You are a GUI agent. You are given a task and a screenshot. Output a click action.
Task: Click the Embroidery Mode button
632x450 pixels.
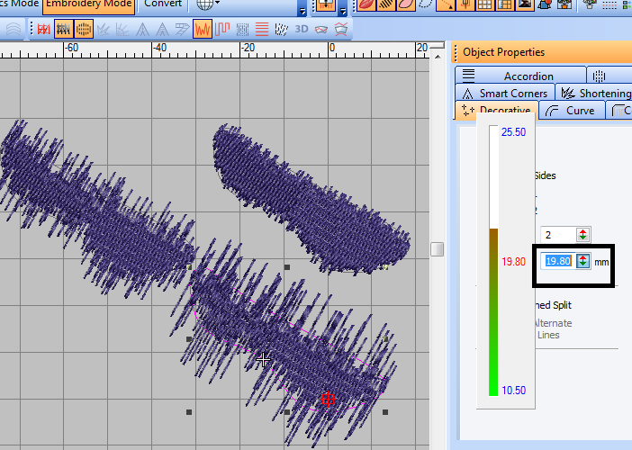87,4
